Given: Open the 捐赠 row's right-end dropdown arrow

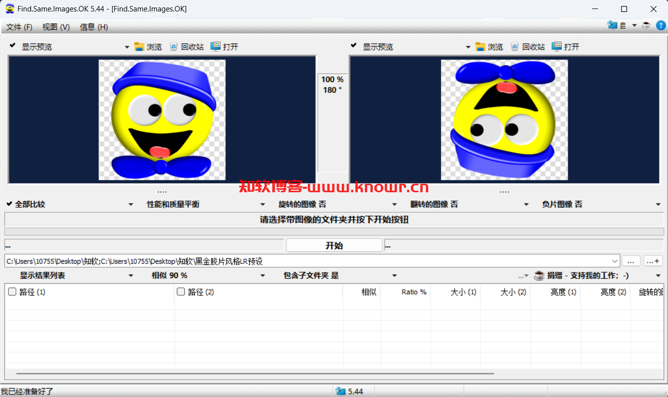Looking at the screenshot, I should [x=658, y=276].
